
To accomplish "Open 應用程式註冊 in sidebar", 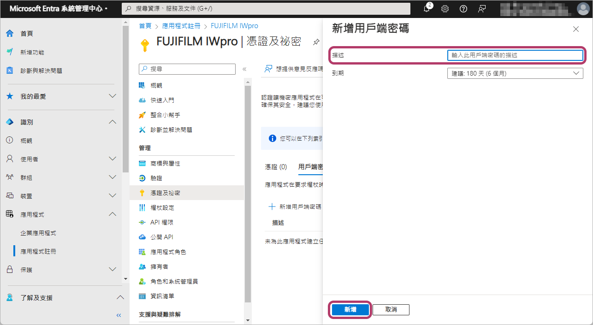I will (x=38, y=252).
